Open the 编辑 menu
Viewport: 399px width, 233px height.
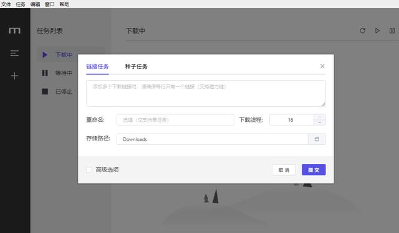35,4
